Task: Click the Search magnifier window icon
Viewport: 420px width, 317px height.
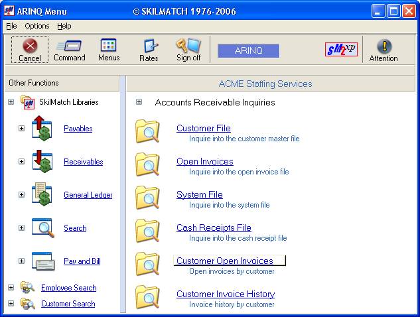Action: [43, 228]
